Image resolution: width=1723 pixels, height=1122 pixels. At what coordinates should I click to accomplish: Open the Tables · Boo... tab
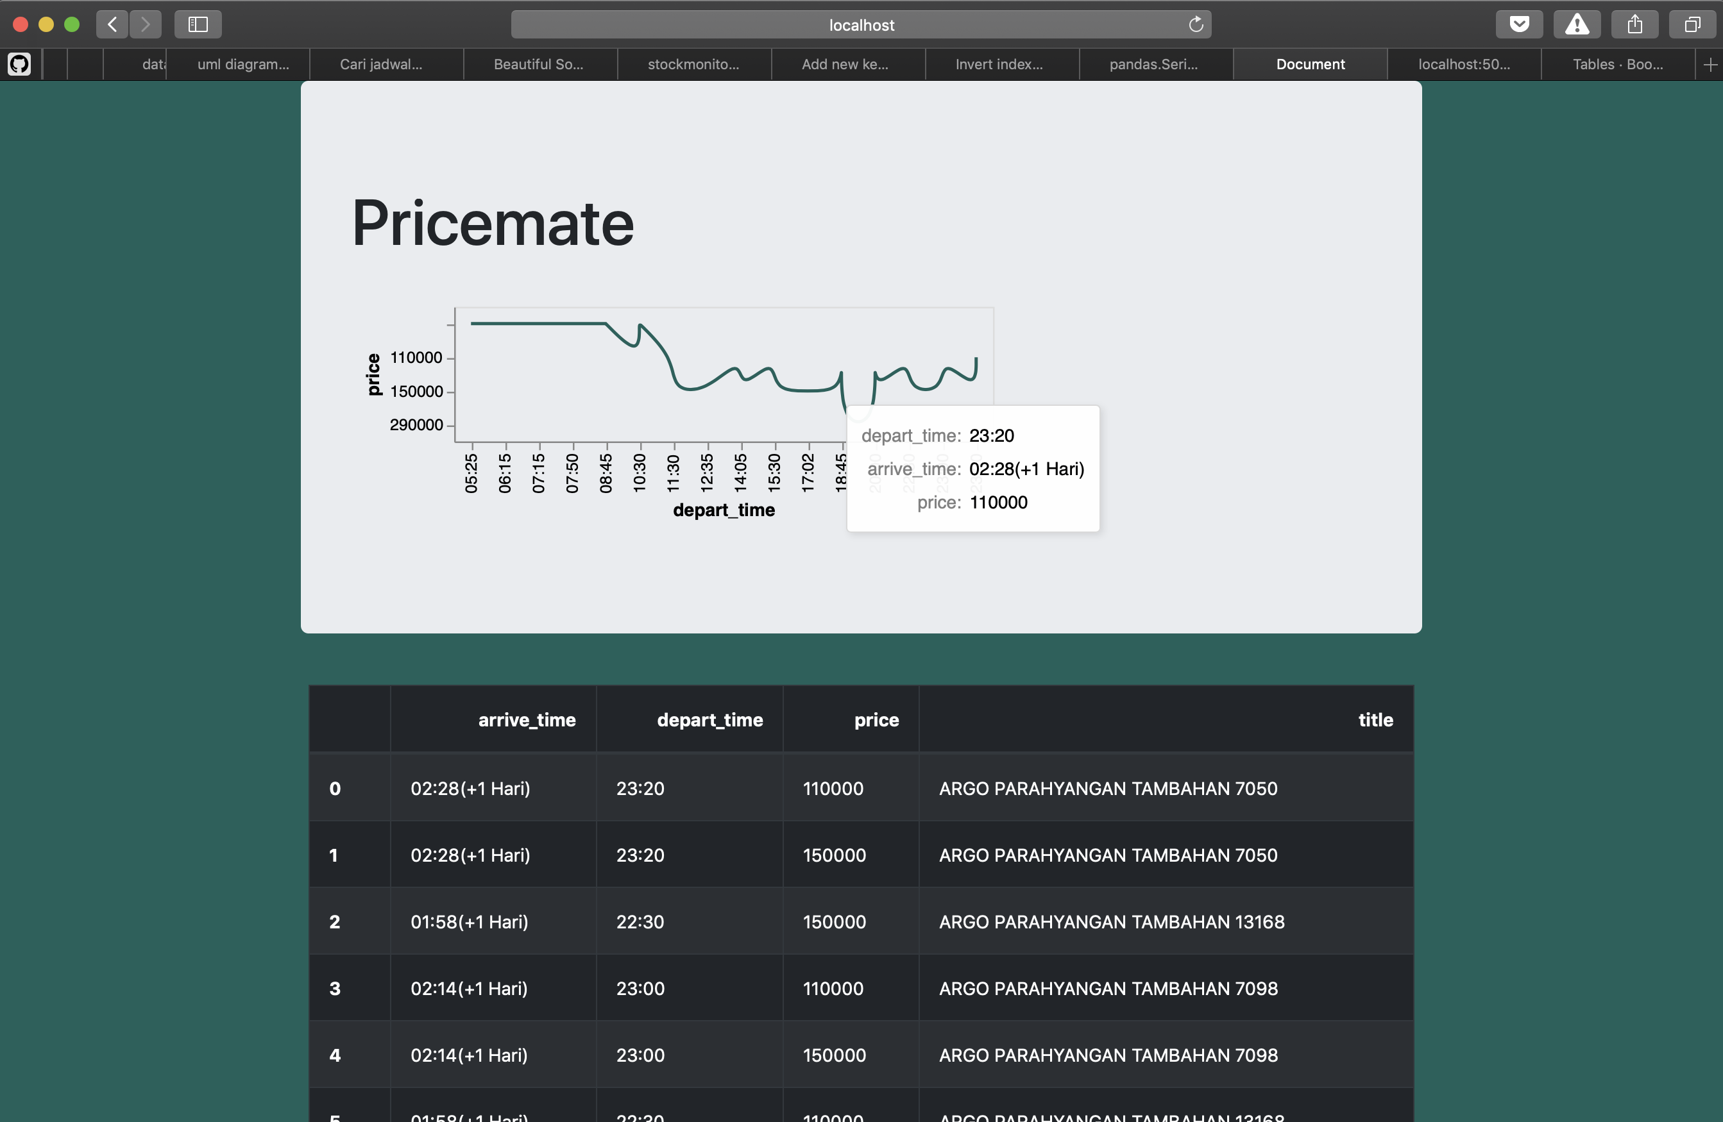(x=1617, y=64)
